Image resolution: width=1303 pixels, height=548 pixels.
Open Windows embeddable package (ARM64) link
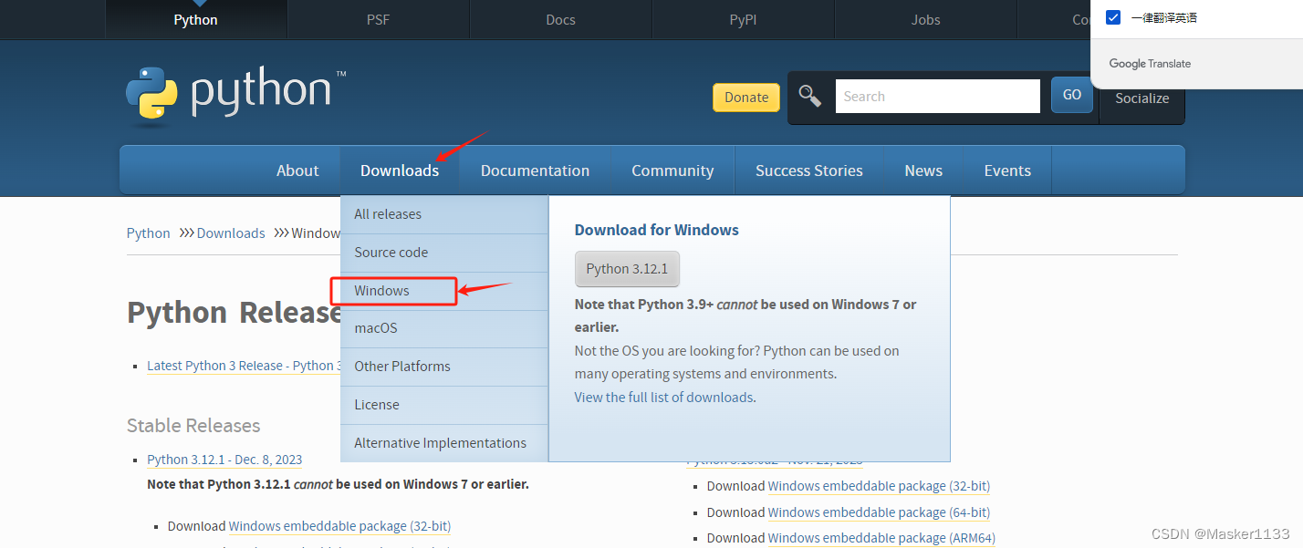[881, 538]
